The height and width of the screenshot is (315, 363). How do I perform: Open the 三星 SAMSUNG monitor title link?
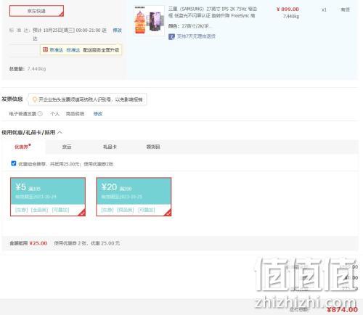212,12
